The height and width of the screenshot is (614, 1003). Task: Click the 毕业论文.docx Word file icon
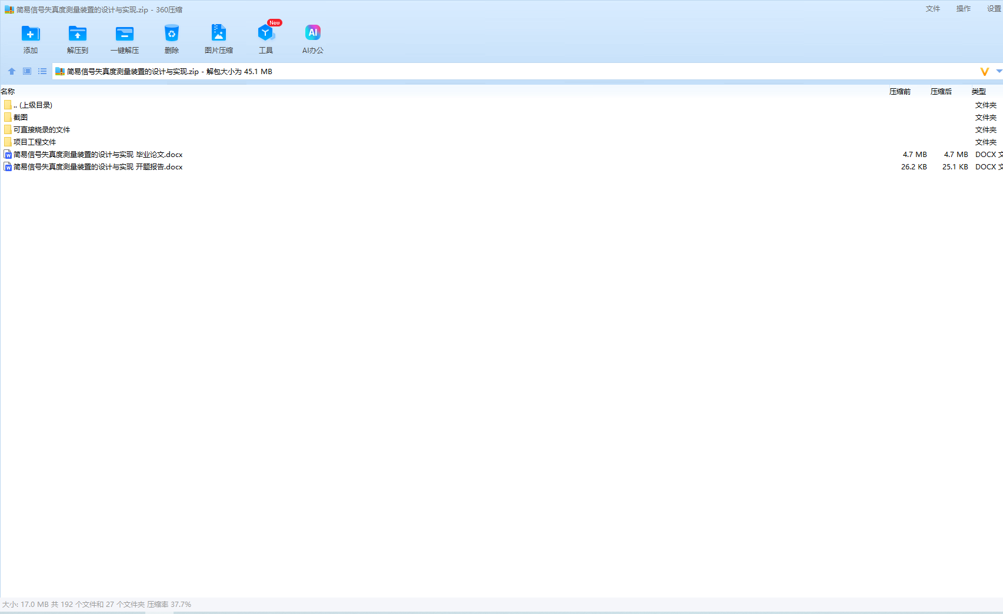(x=8, y=155)
